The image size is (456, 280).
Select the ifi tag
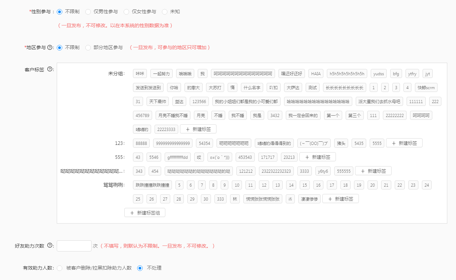290,199
